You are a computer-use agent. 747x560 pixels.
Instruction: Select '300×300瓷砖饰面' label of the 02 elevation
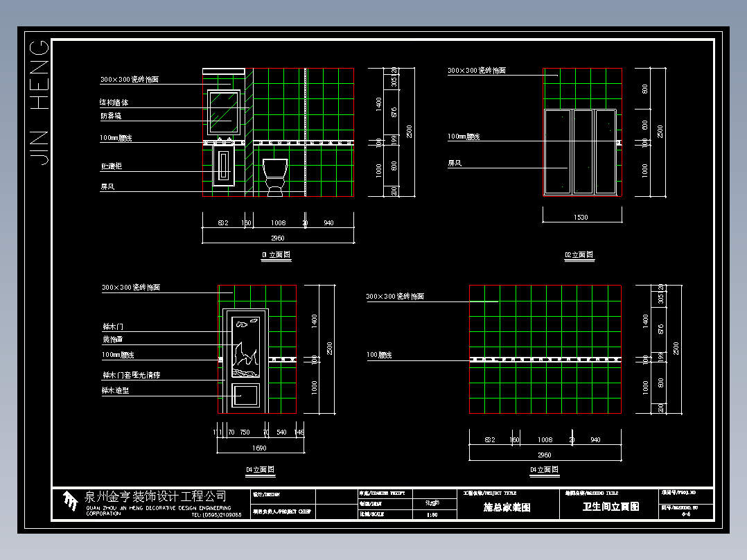(477, 71)
